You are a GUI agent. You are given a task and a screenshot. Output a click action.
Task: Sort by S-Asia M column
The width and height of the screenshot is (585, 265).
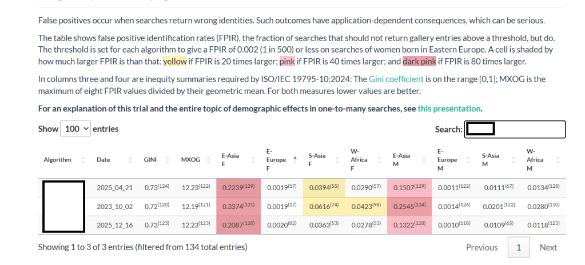tap(492, 159)
